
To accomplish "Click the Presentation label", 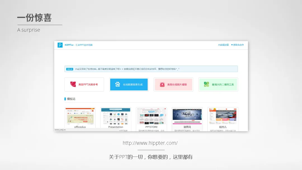I will pos(115,127).
